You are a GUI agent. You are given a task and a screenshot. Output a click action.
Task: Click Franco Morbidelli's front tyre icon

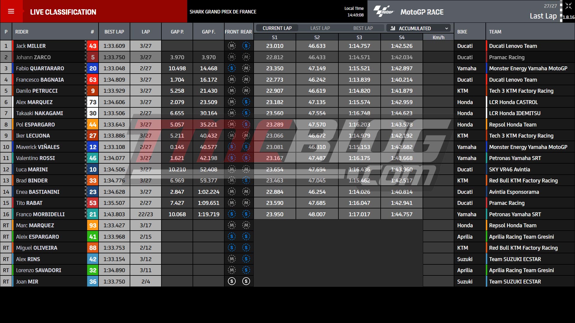pos(232,214)
